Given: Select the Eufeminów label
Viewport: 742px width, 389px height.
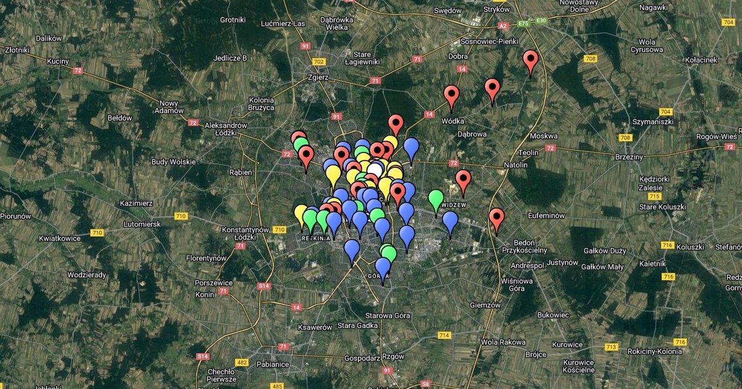Looking at the screenshot, I should (x=547, y=215).
